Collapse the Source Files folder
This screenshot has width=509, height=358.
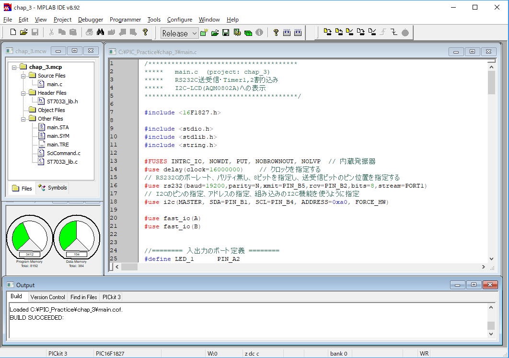coord(23,76)
